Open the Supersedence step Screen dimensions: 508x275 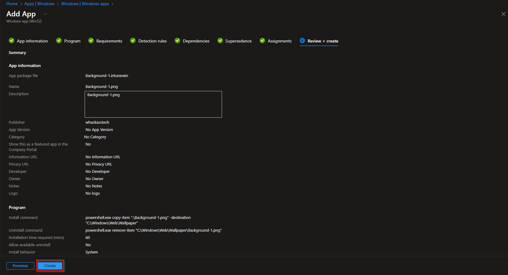tap(238, 41)
